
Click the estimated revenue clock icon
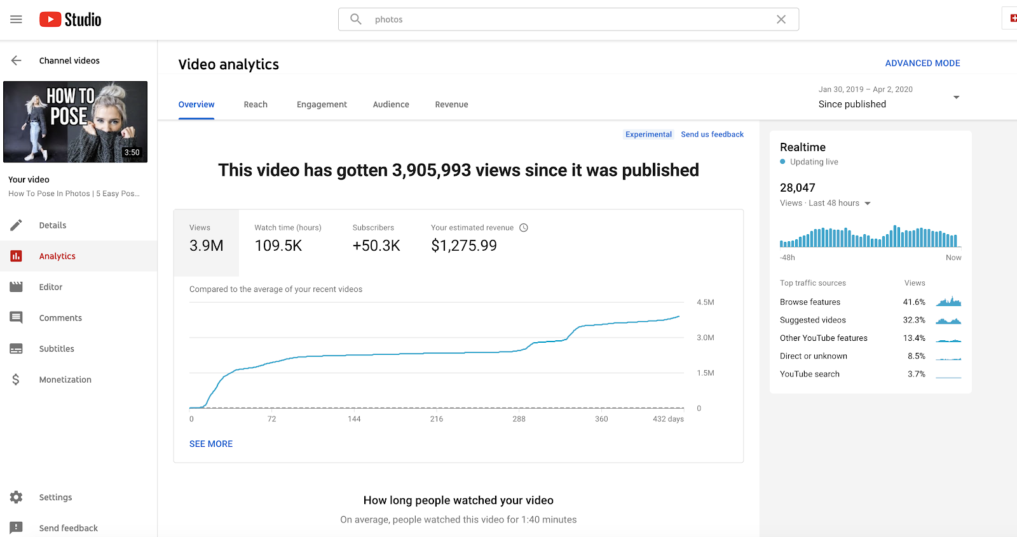[524, 228]
